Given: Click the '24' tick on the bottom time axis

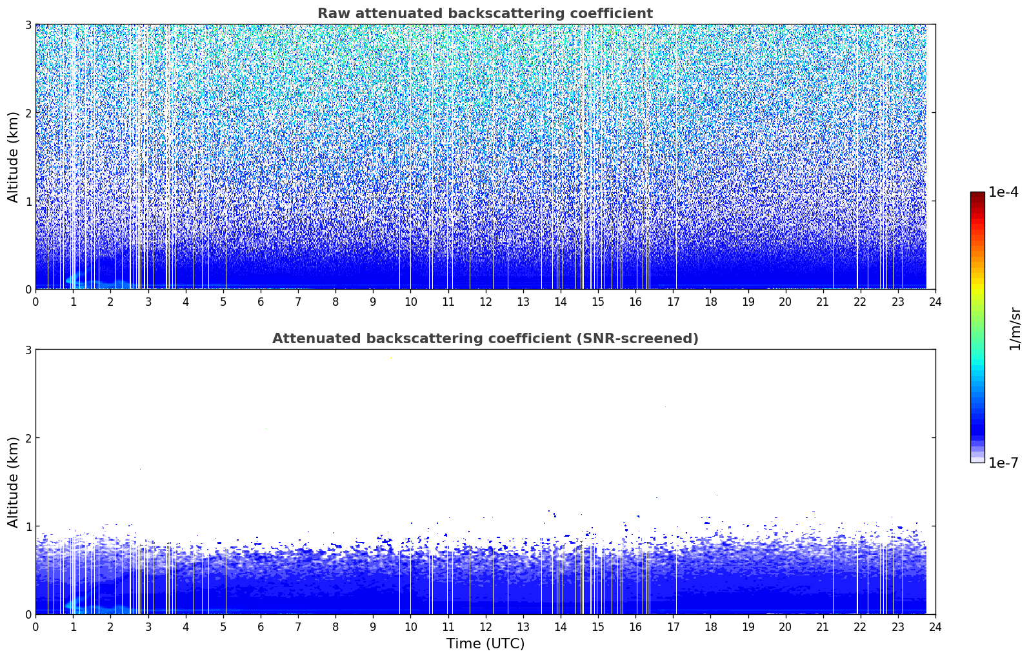Looking at the screenshot, I should [x=935, y=627].
